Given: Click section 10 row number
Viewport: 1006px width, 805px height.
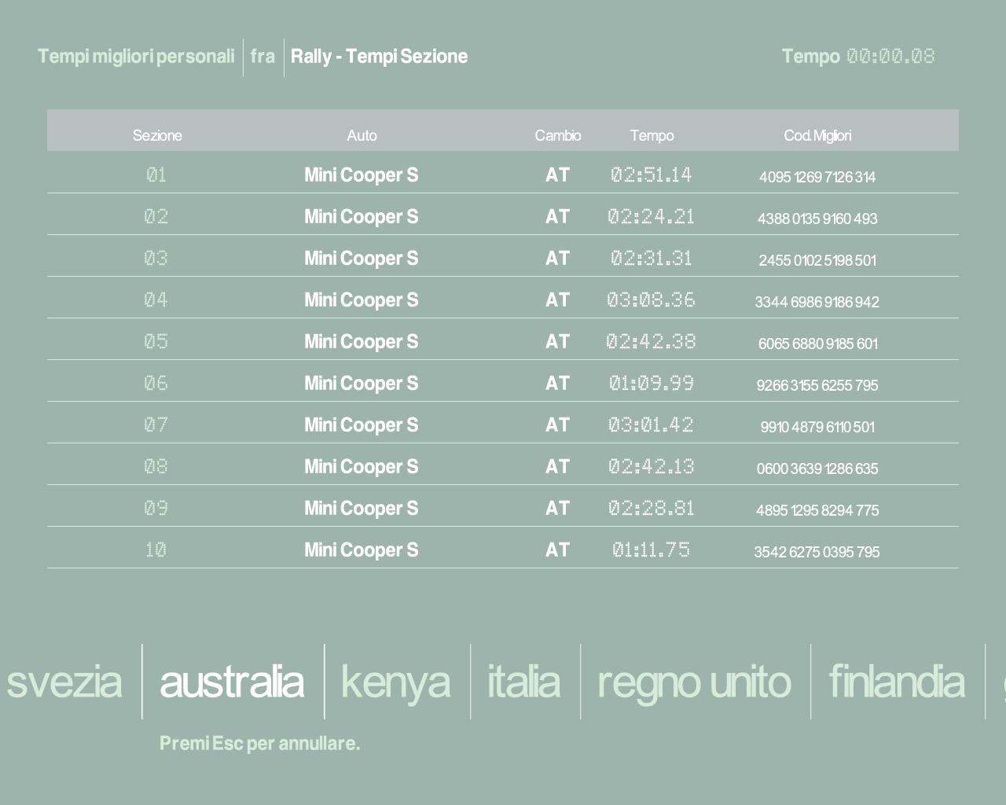Looking at the screenshot, I should tap(156, 550).
